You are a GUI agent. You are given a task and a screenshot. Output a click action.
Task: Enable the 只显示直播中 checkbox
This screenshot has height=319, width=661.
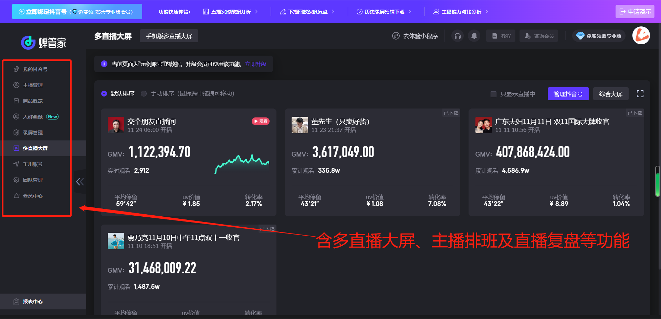point(493,94)
